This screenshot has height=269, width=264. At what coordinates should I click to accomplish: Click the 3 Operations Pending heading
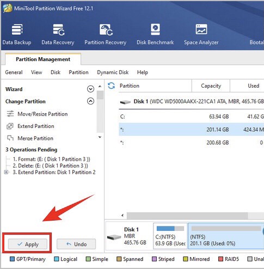[31, 150]
